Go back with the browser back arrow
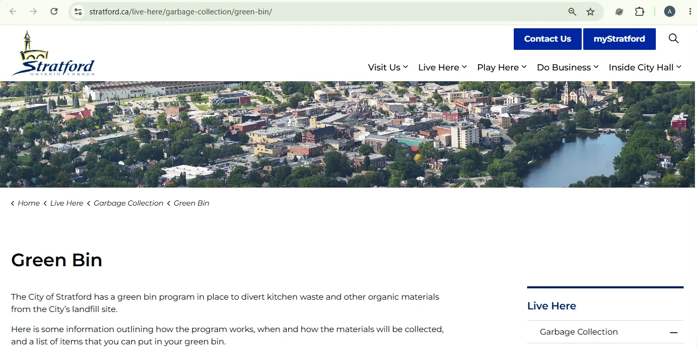This screenshot has width=697, height=349. point(13,11)
